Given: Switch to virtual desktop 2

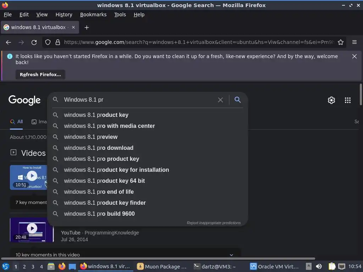Looking at the screenshot, I should click(24, 267).
